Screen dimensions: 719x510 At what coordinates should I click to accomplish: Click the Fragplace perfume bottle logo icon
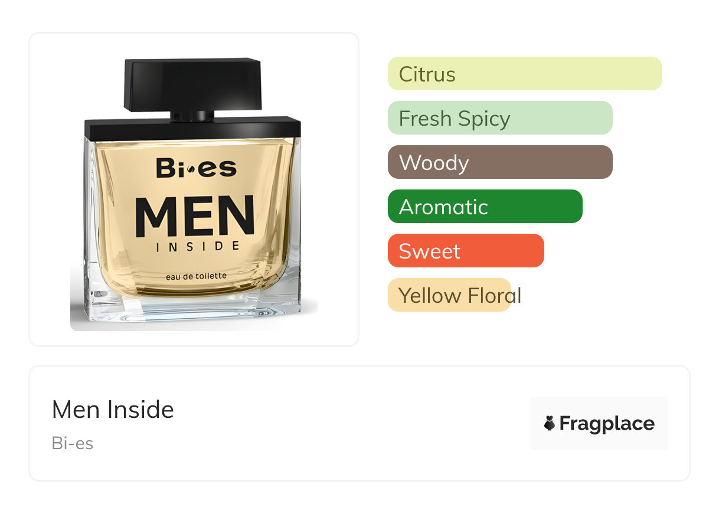(550, 424)
